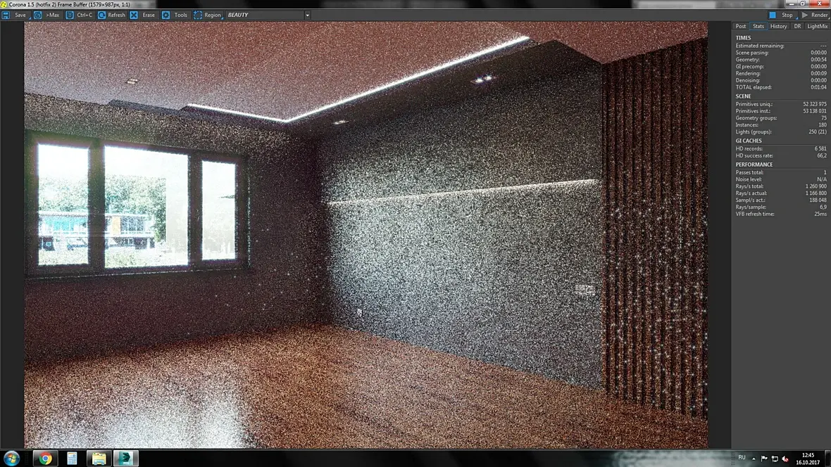Switch to the Post tab

coord(740,26)
